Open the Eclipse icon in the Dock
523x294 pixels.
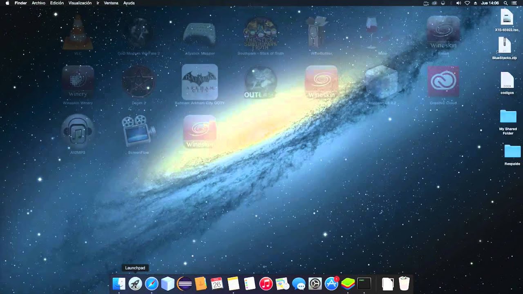pyautogui.click(x=184, y=283)
